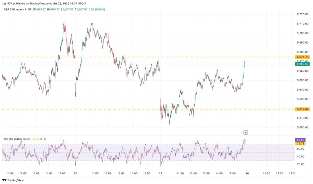Click the purple 82.63 RSI value label

301,140
